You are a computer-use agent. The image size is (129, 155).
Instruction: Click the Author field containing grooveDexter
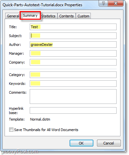point(73,45)
